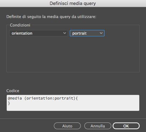Click the Codice label
The height and width of the screenshot is (132, 146).
click(13, 91)
